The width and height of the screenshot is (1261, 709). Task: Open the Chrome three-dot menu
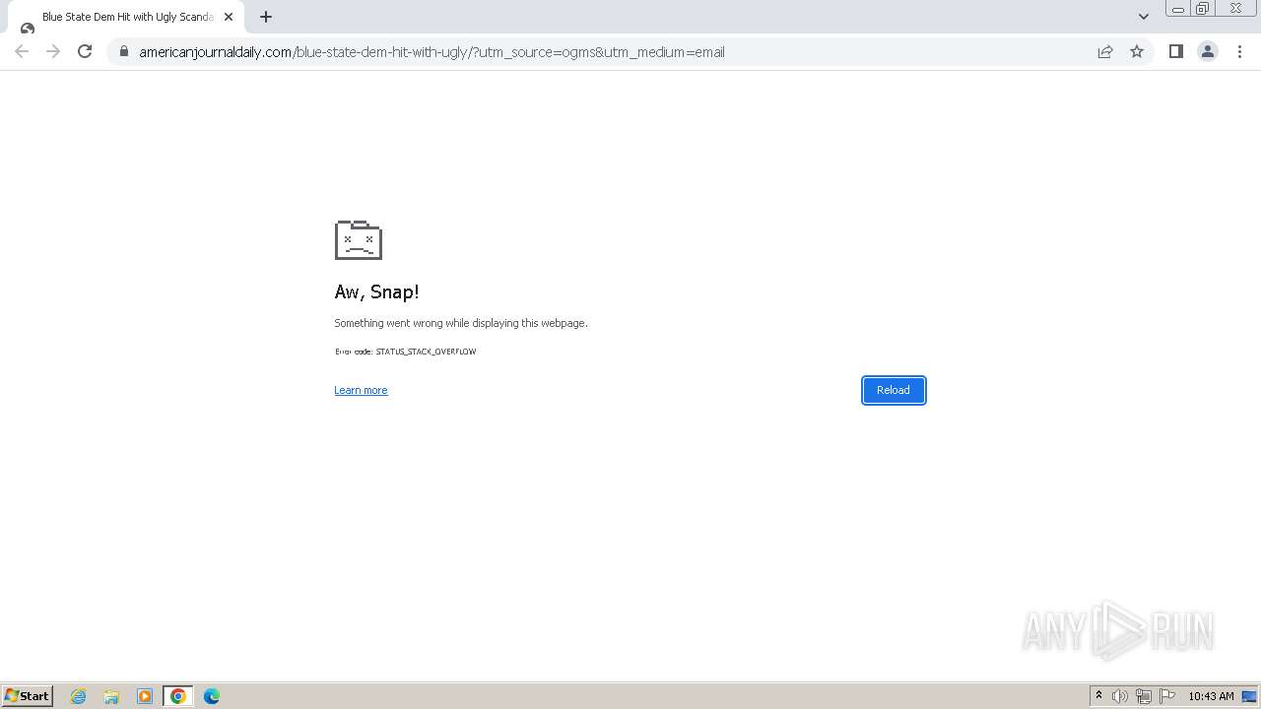[x=1239, y=51]
